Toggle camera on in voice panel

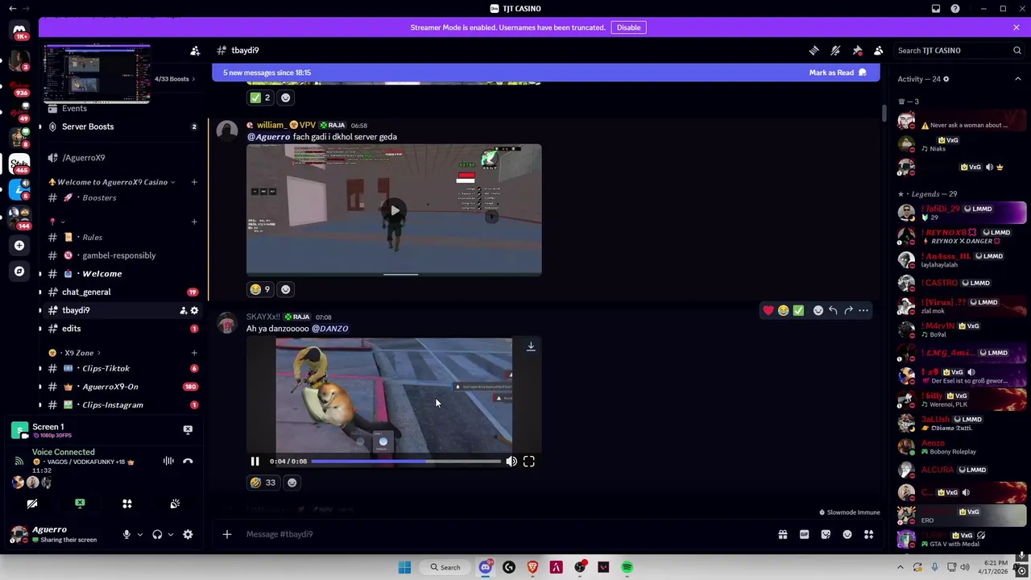[x=32, y=503]
